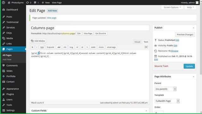Switch to the Visual editor tab

coord(137,42)
